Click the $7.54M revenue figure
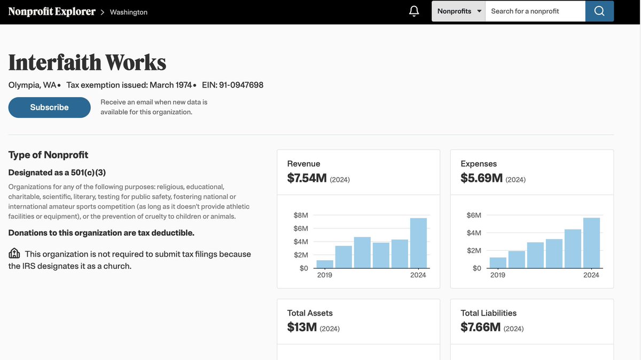This screenshot has height=360, width=641. (x=307, y=178)
